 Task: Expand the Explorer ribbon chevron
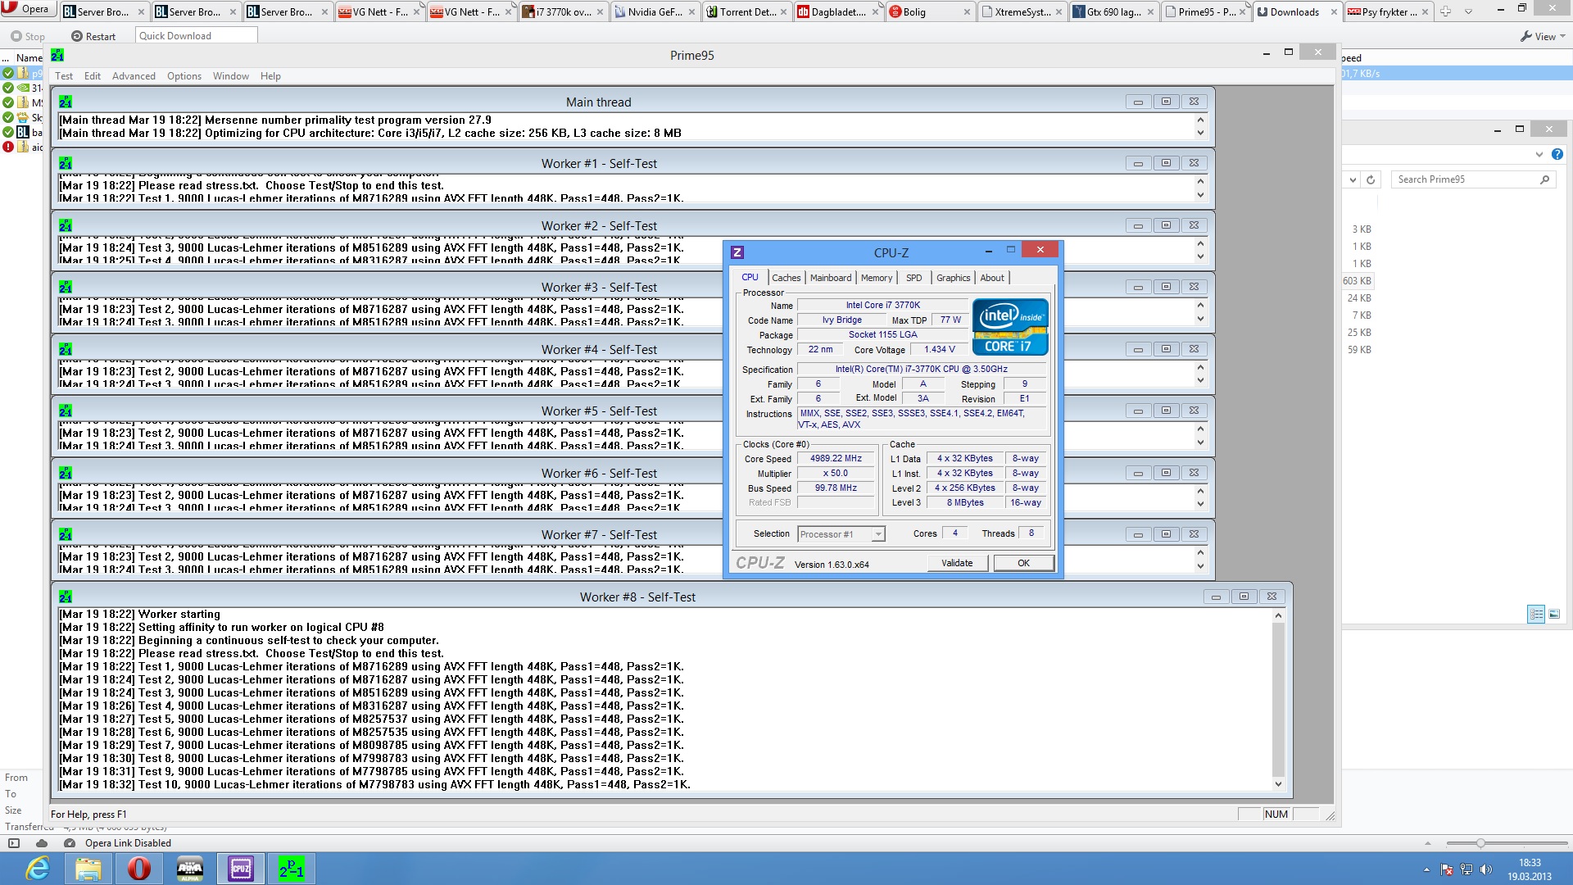click(x=1539, y=154)
